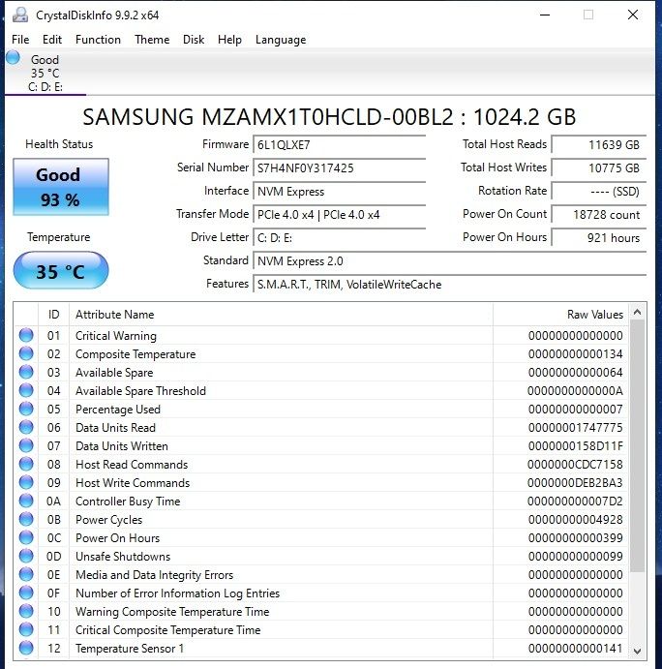The height and width of the screenshot is (669, 662).
Task: Select raw value 000000158D11F
Action: [x=576, y=446]
